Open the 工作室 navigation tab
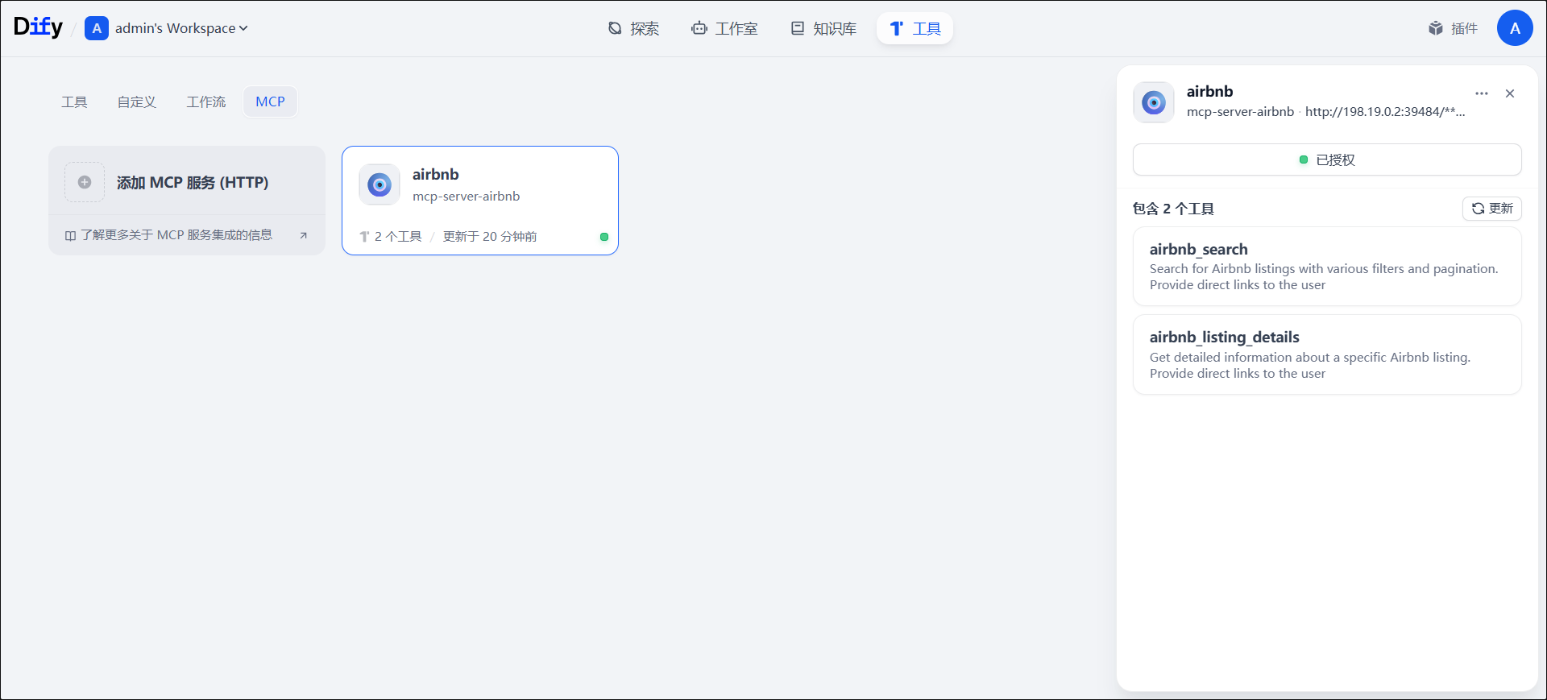 coord(724,29)
